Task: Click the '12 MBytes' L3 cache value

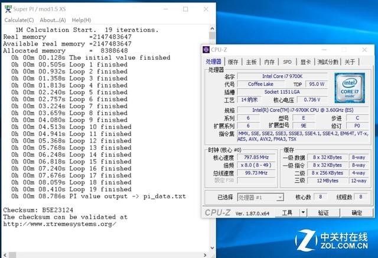Action: [327, 180]
